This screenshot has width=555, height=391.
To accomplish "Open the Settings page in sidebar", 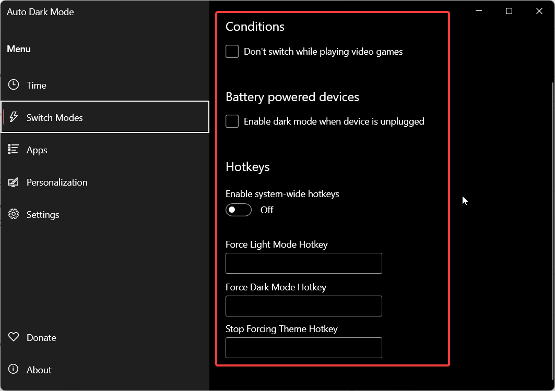I will pos(105,214).
